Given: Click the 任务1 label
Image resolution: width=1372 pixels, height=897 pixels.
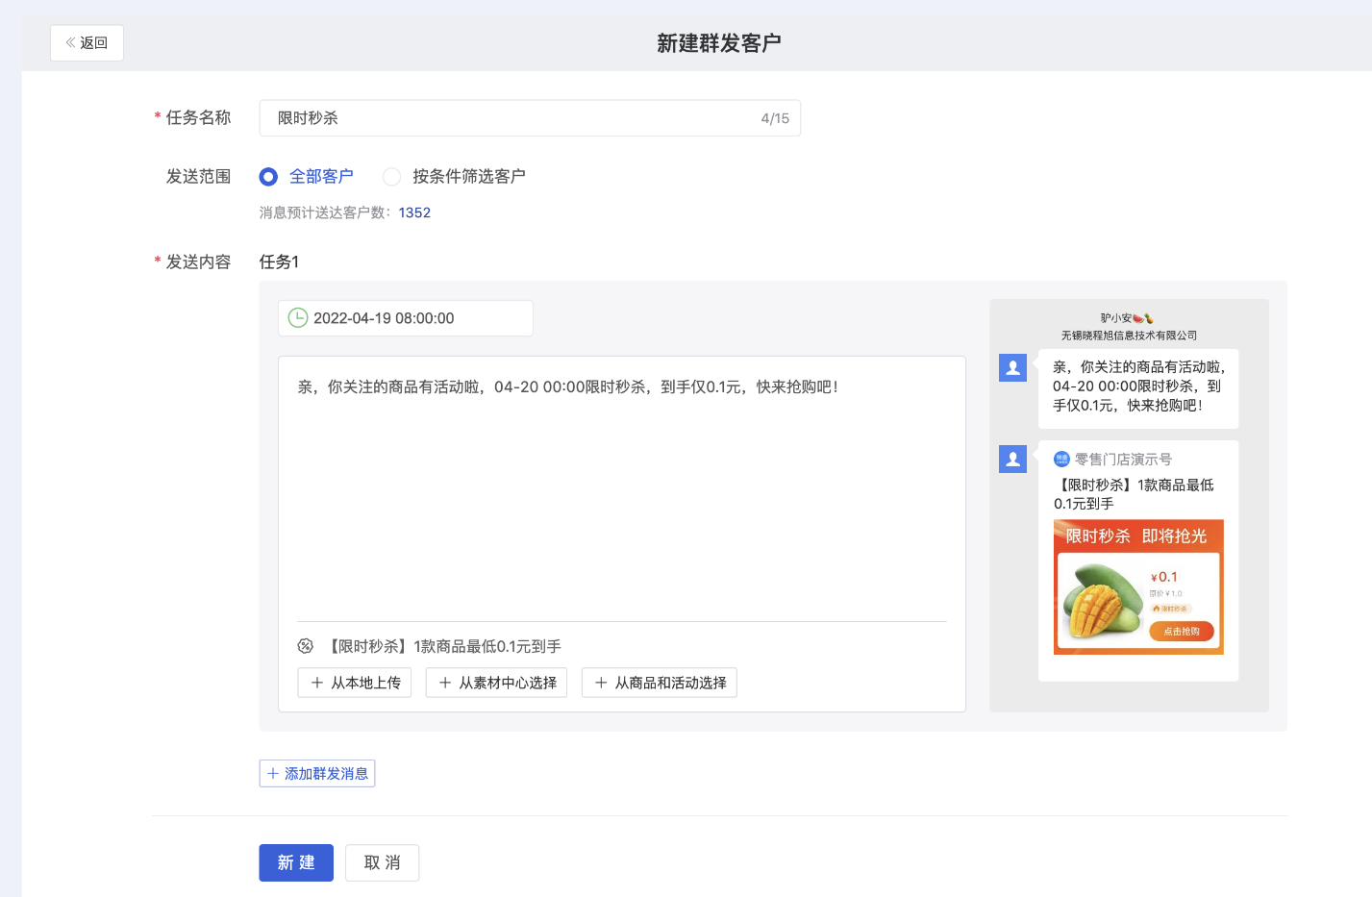Looking at the screenshot, I should 280,262.
